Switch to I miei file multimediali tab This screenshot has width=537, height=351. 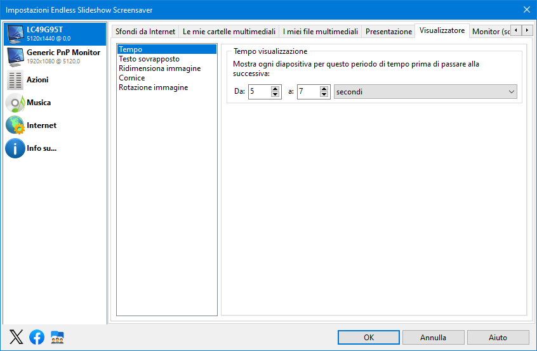tap(321, 32)
